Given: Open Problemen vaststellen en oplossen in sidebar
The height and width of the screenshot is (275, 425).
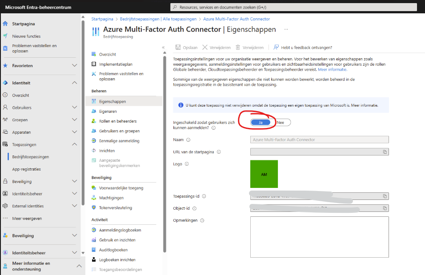Looking at the screenshot, I should tap(34, 48).
